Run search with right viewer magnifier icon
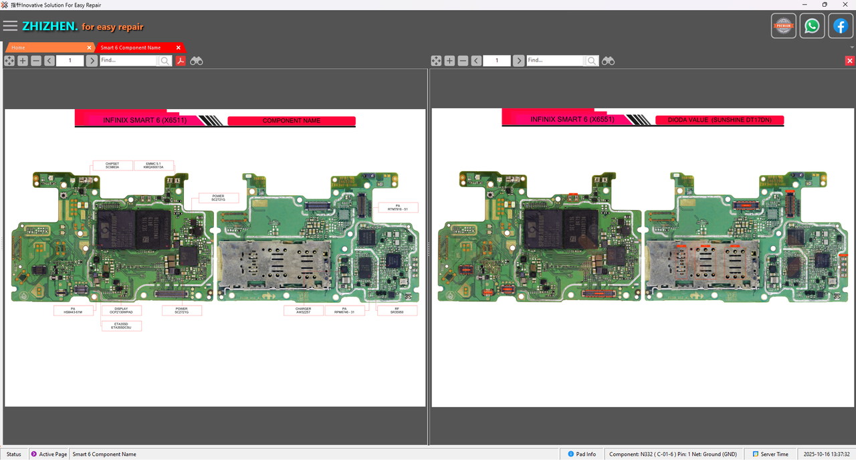 coord(592,61)
